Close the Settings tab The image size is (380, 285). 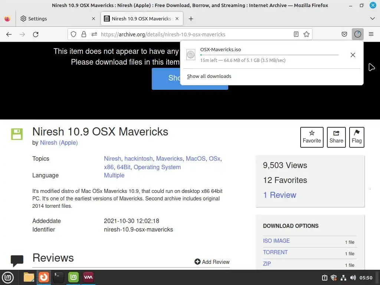(x=94, y=19)
